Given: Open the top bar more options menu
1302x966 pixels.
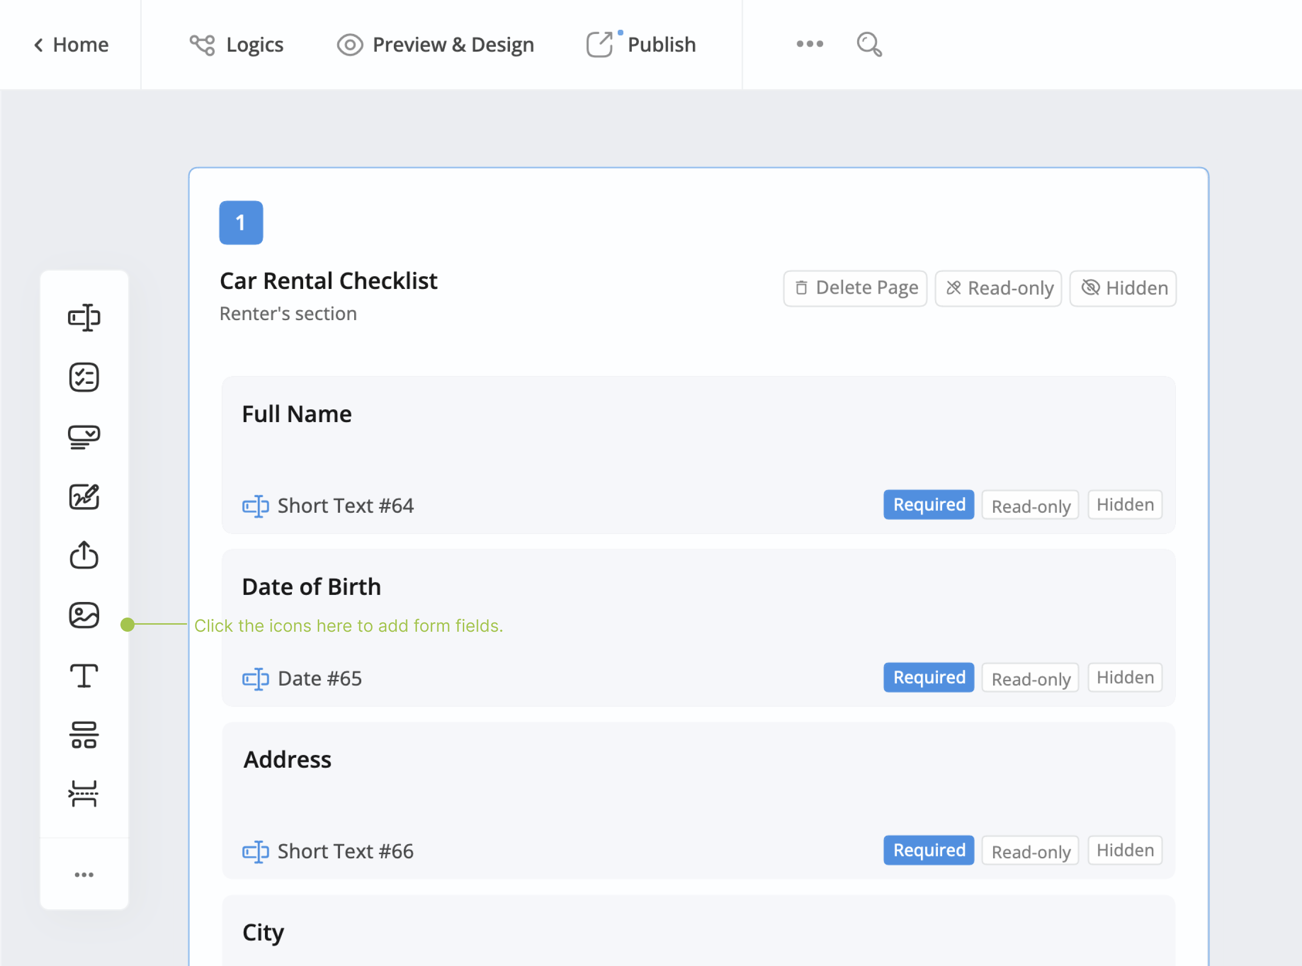Looking at the screenshot, I should pyautogui.click(x=809, y=44).
